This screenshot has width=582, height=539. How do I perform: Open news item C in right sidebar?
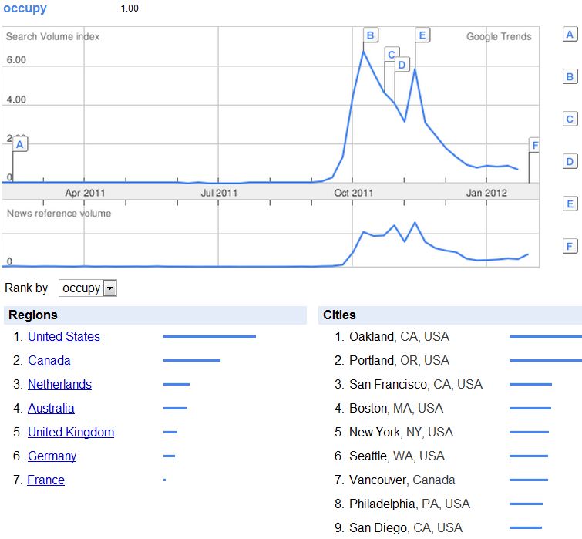(570, 120)
